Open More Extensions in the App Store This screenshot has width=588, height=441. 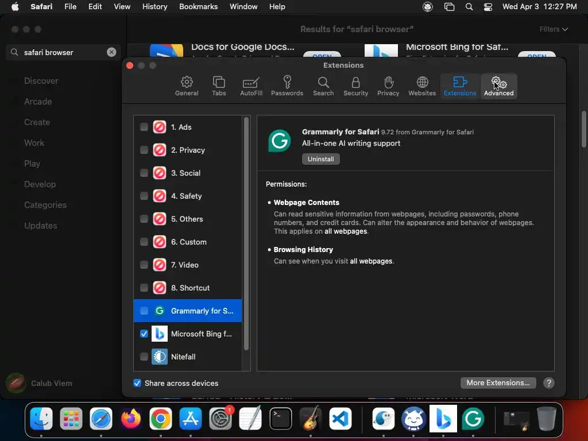pyautogui.click(x=498, y=382)
